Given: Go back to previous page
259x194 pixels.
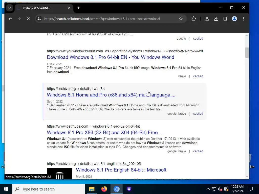Looking at the screenshot, I should coord(10,19).
